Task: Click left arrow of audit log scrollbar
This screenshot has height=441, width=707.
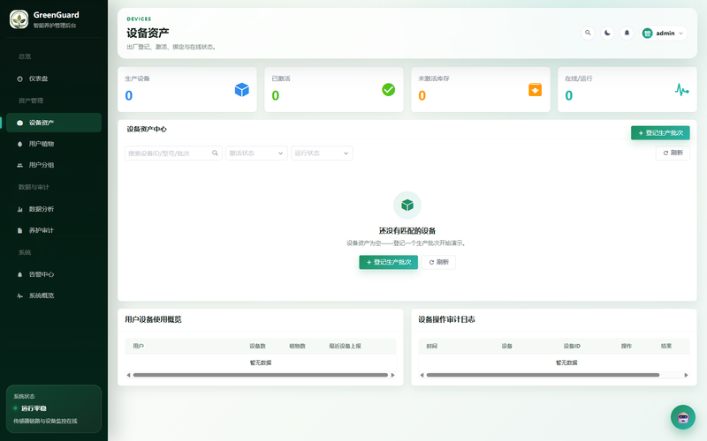Action: coord(422,375)
